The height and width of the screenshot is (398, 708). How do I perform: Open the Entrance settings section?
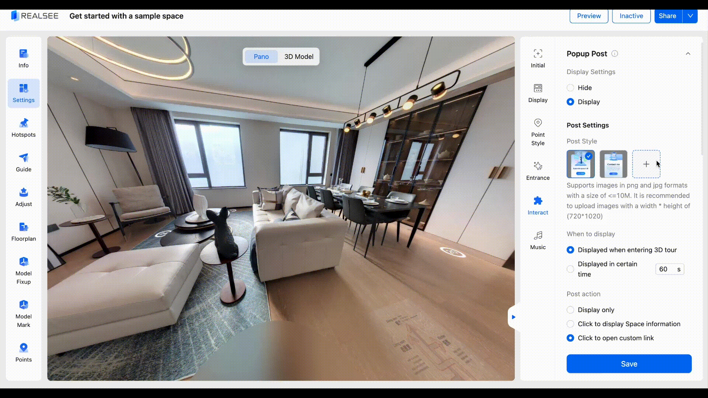(538, 171)
